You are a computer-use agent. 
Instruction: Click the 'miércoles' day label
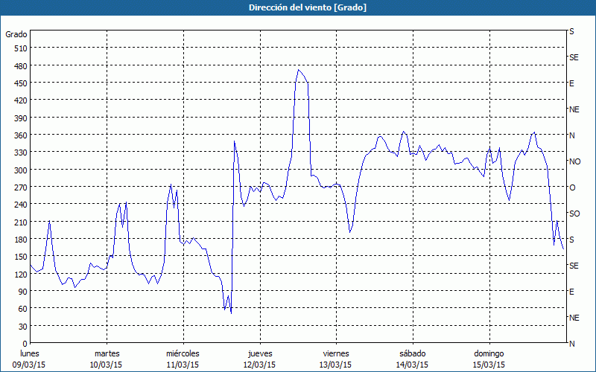point(183,353)
